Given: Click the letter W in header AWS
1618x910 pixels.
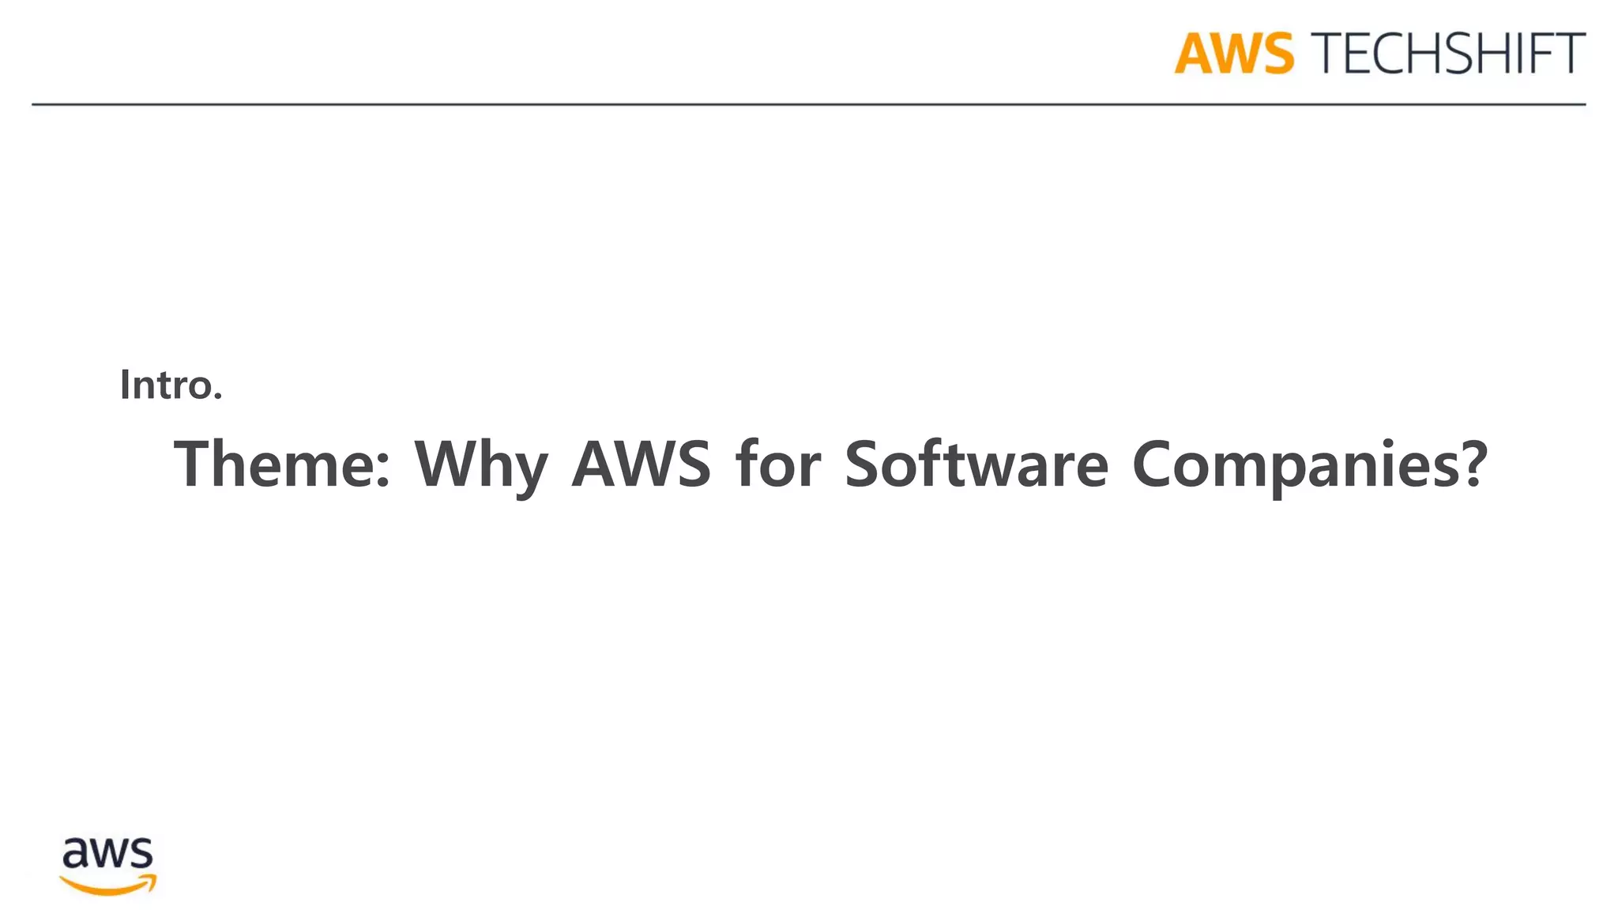Looking at the screenshot, I should (1240, 54).
